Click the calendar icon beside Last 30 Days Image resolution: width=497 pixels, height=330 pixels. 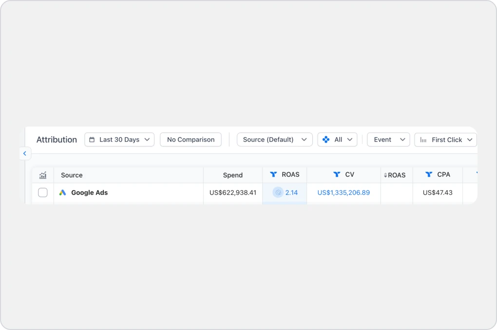click(x=92, y=140)
